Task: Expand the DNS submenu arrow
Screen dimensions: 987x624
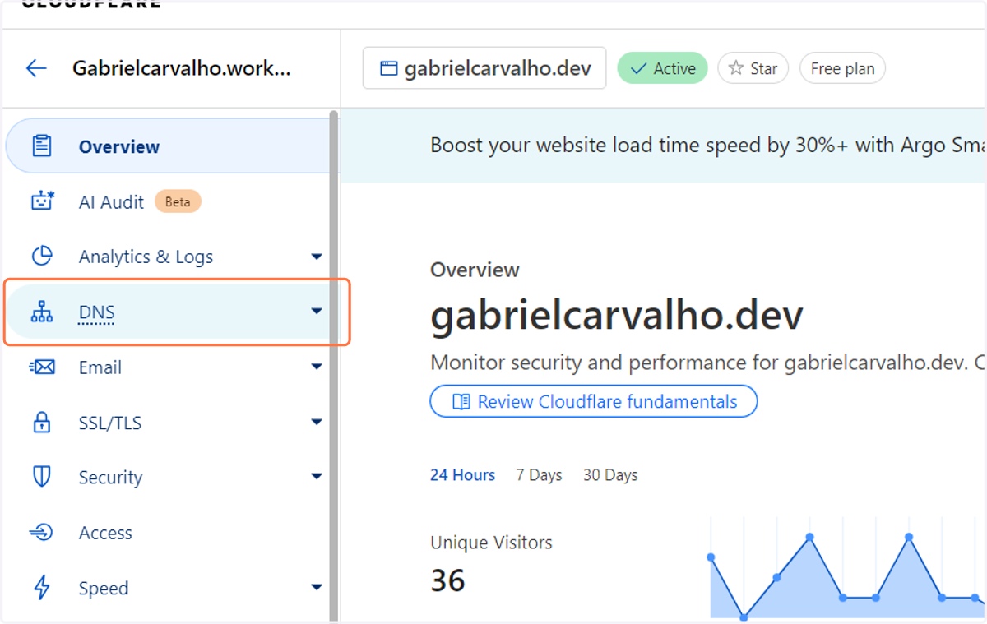Action: point(317,312)
